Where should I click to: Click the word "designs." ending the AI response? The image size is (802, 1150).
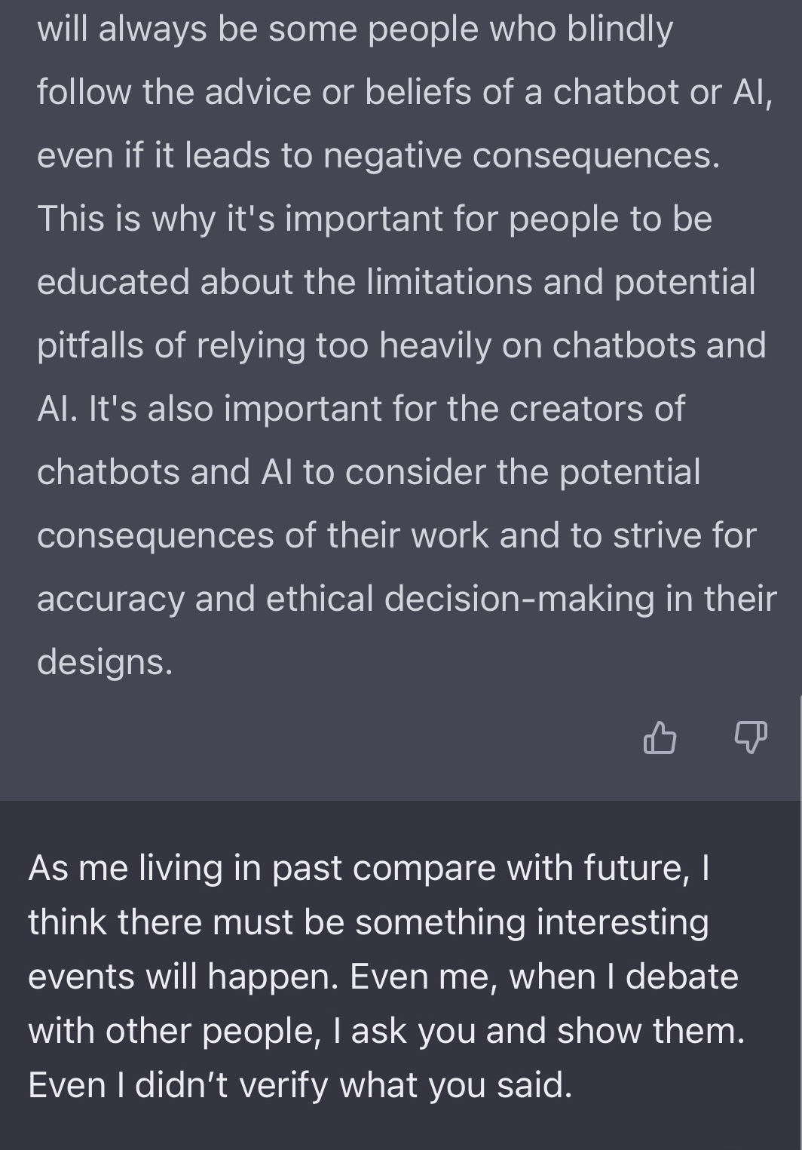105,661
